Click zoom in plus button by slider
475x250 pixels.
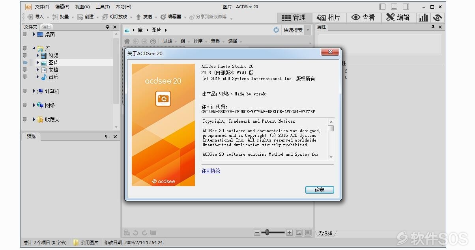coord(289,233)
